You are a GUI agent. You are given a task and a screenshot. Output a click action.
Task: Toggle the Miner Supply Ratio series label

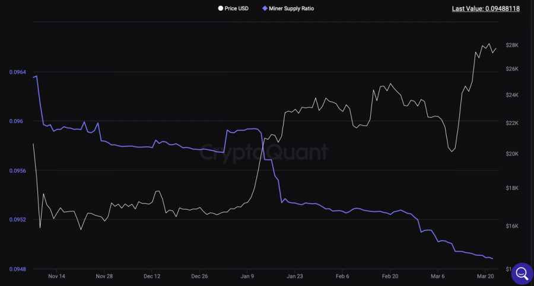pos(291,9)
